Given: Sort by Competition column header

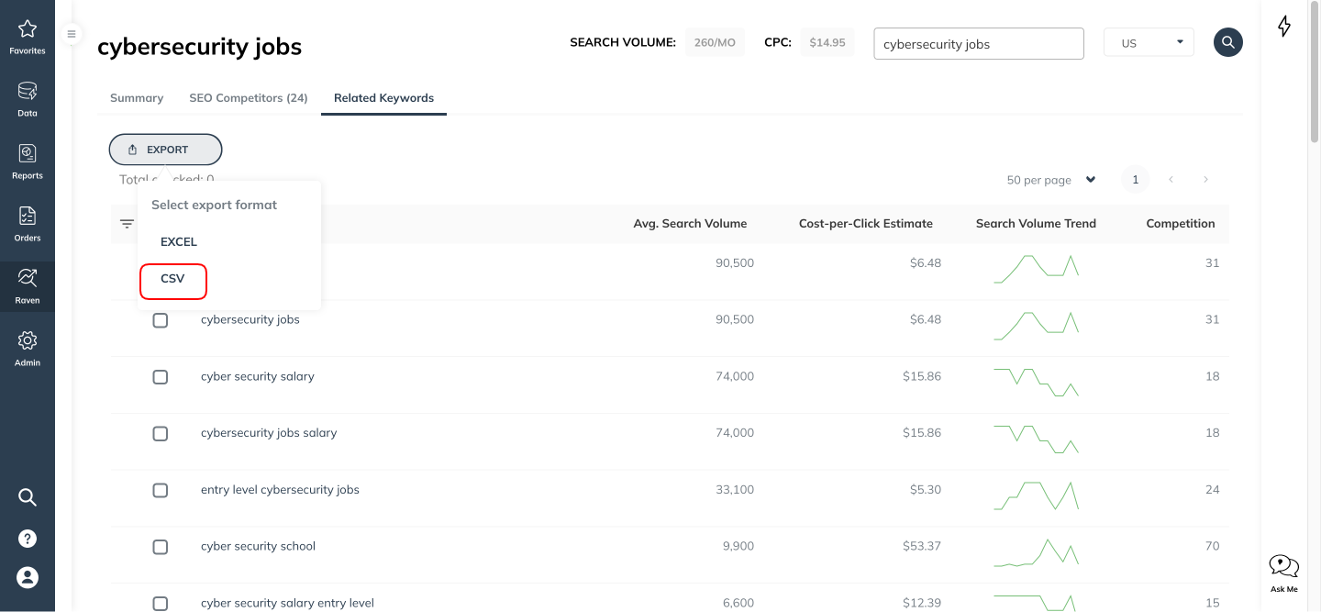Looking at the screenshot, I should coord(1181,223).
